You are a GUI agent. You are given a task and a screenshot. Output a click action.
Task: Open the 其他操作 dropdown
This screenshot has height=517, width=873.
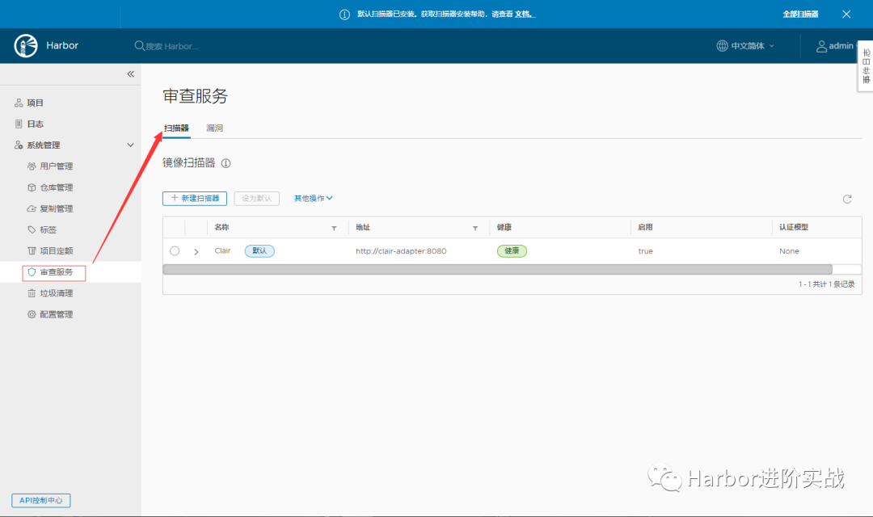[314, 198]
